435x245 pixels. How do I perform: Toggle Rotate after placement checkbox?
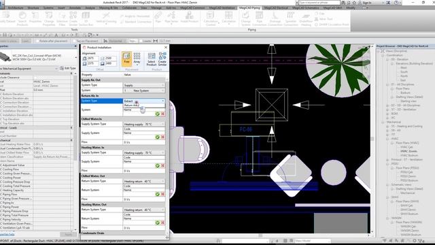tap(37, 41)
